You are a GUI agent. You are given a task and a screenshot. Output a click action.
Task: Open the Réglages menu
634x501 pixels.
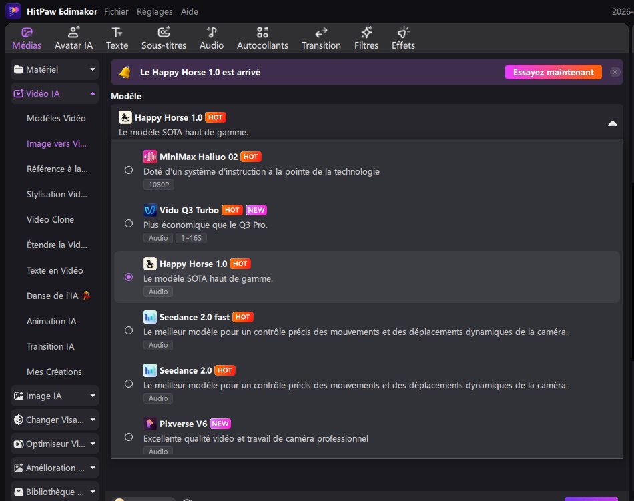coord(154,12)
